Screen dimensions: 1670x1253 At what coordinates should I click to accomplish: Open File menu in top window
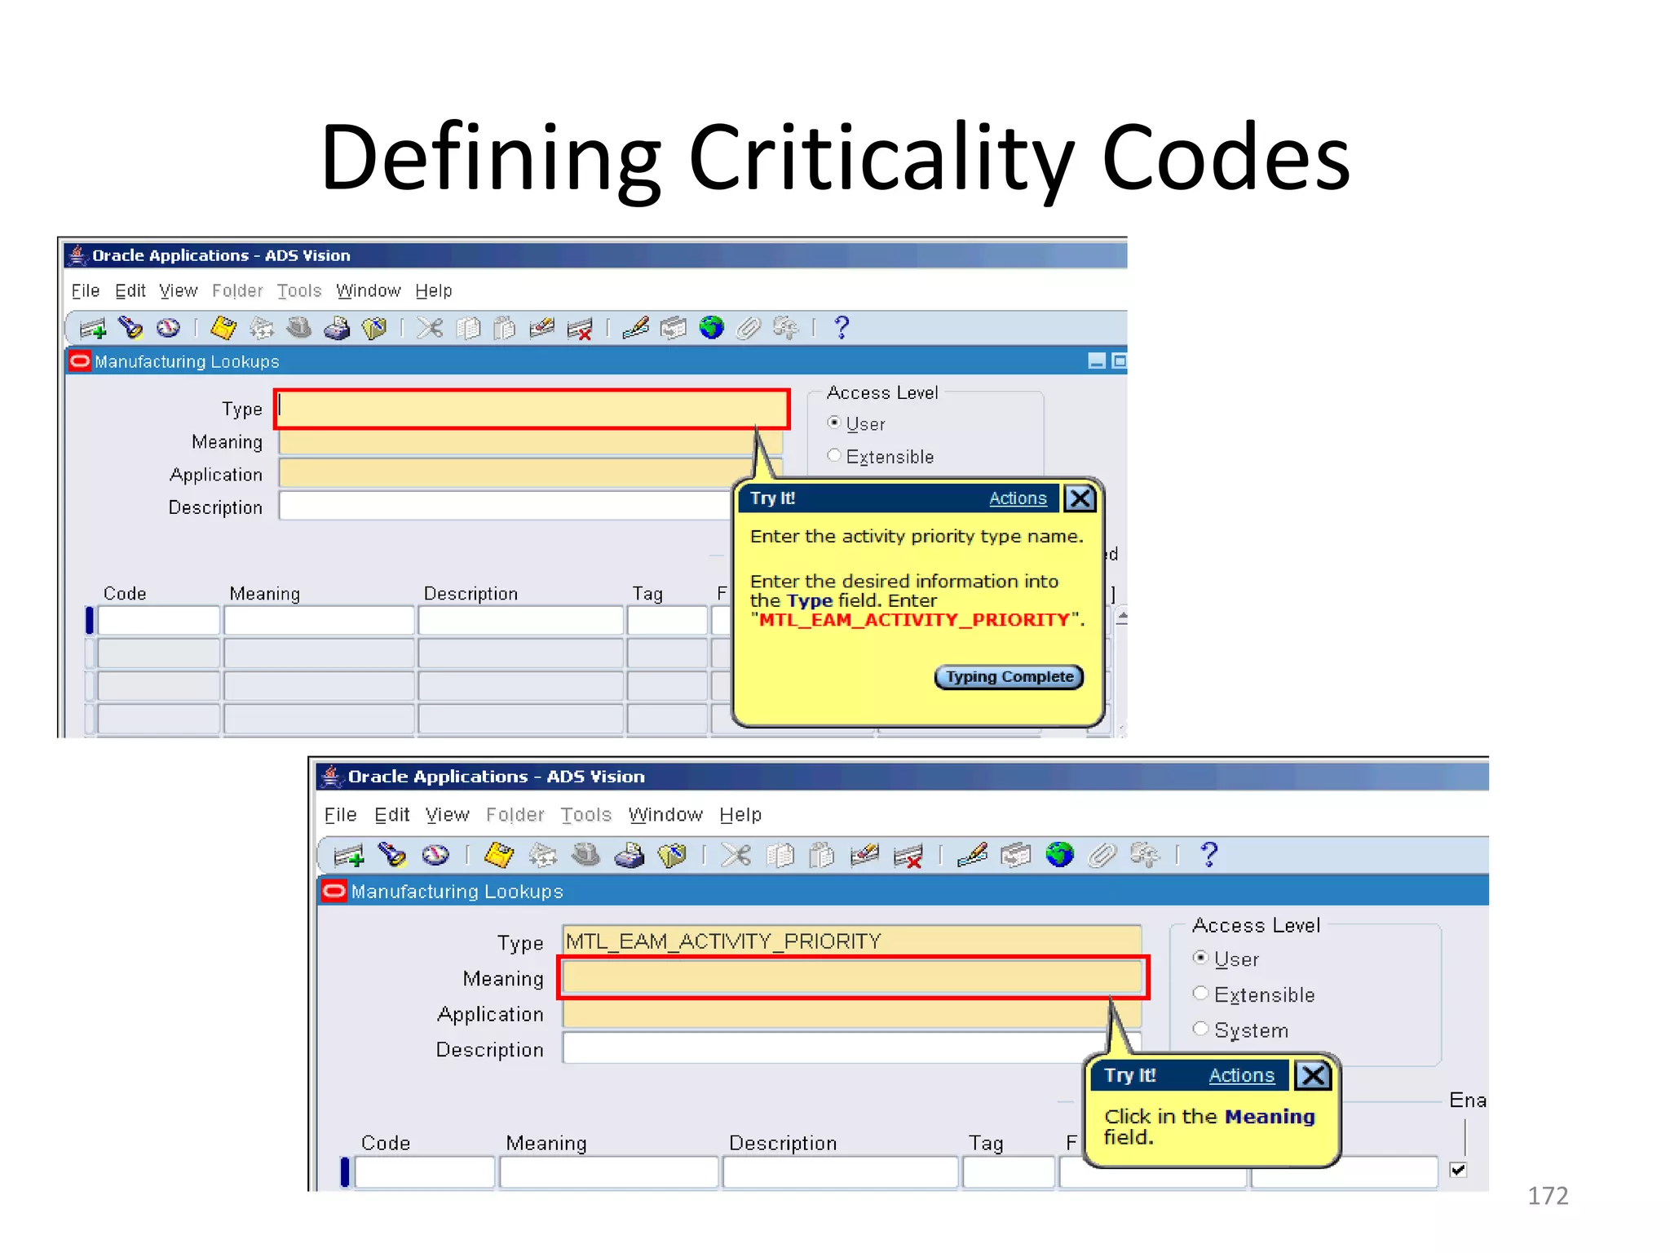tap(86, 290)
